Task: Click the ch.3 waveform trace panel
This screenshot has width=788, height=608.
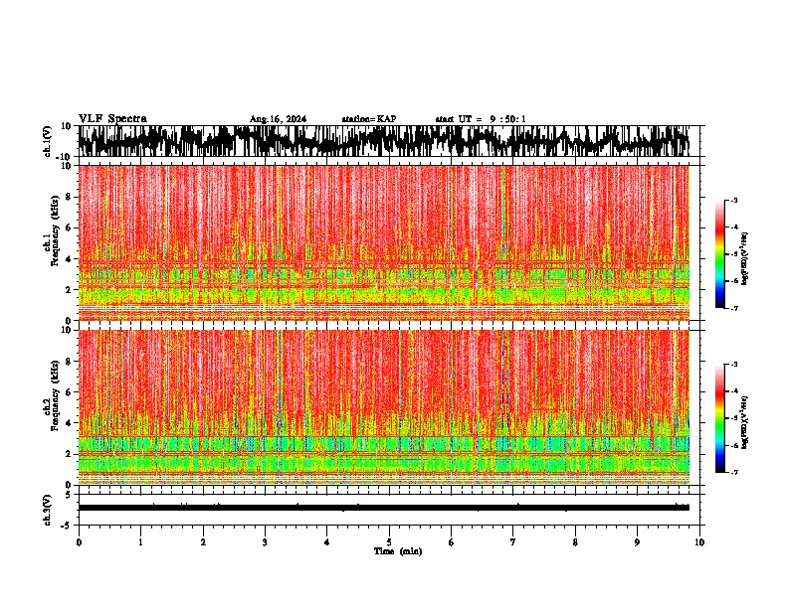Action: 389,510
